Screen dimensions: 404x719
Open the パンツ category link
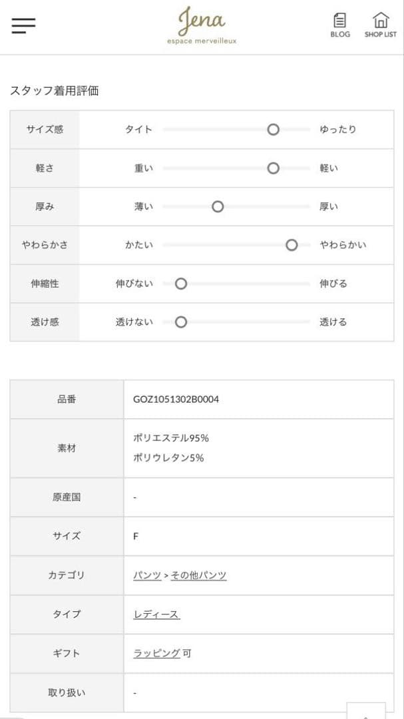tap(147, 575)
